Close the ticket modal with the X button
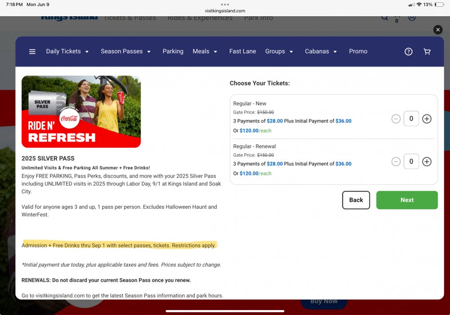 pyautogui.click(x=438, y=30)
